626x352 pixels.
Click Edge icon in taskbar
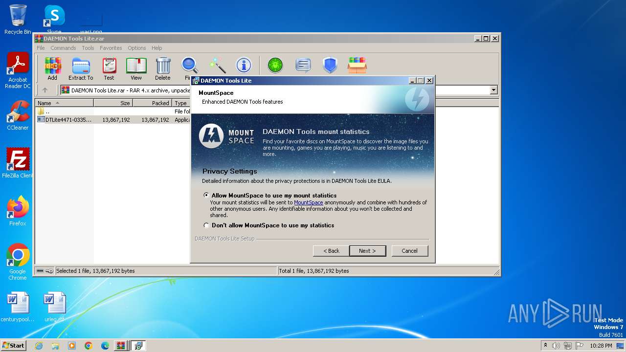click(x=105, y=346)
